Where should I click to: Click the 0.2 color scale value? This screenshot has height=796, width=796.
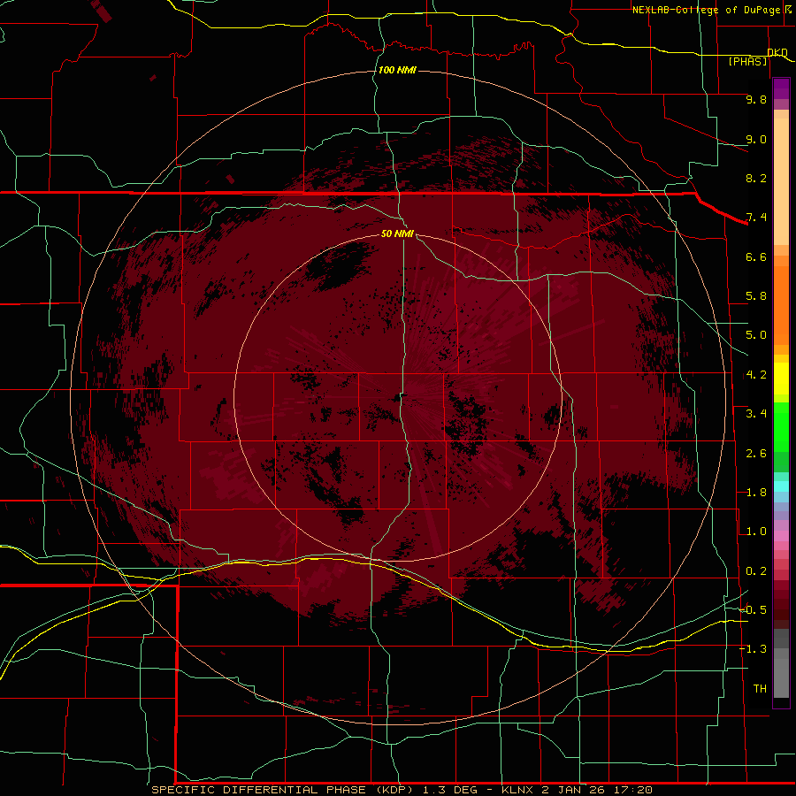click(756, 571)
